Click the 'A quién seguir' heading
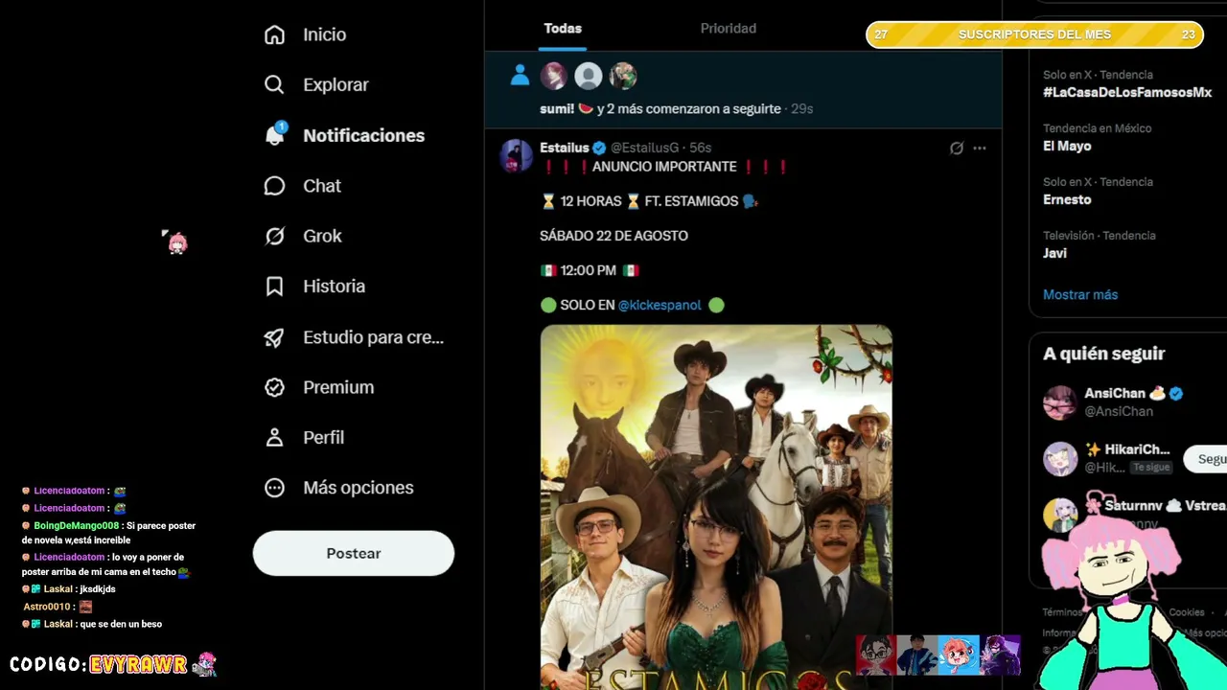This screenshot has height=690, width=1227. [x=1104, y=354]
